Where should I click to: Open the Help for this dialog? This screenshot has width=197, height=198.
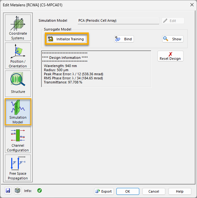[180, 191]
